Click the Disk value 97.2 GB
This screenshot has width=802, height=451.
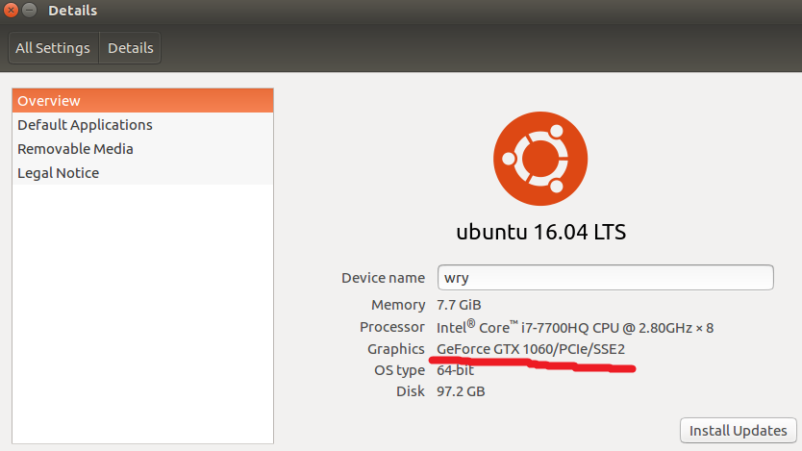point(461,391)
